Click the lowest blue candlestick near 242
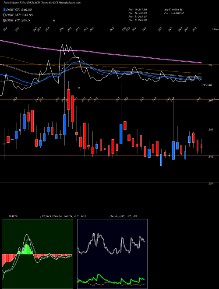Image resolution: width=219 pixels, height=289 pixels. [x=161, y=160]
